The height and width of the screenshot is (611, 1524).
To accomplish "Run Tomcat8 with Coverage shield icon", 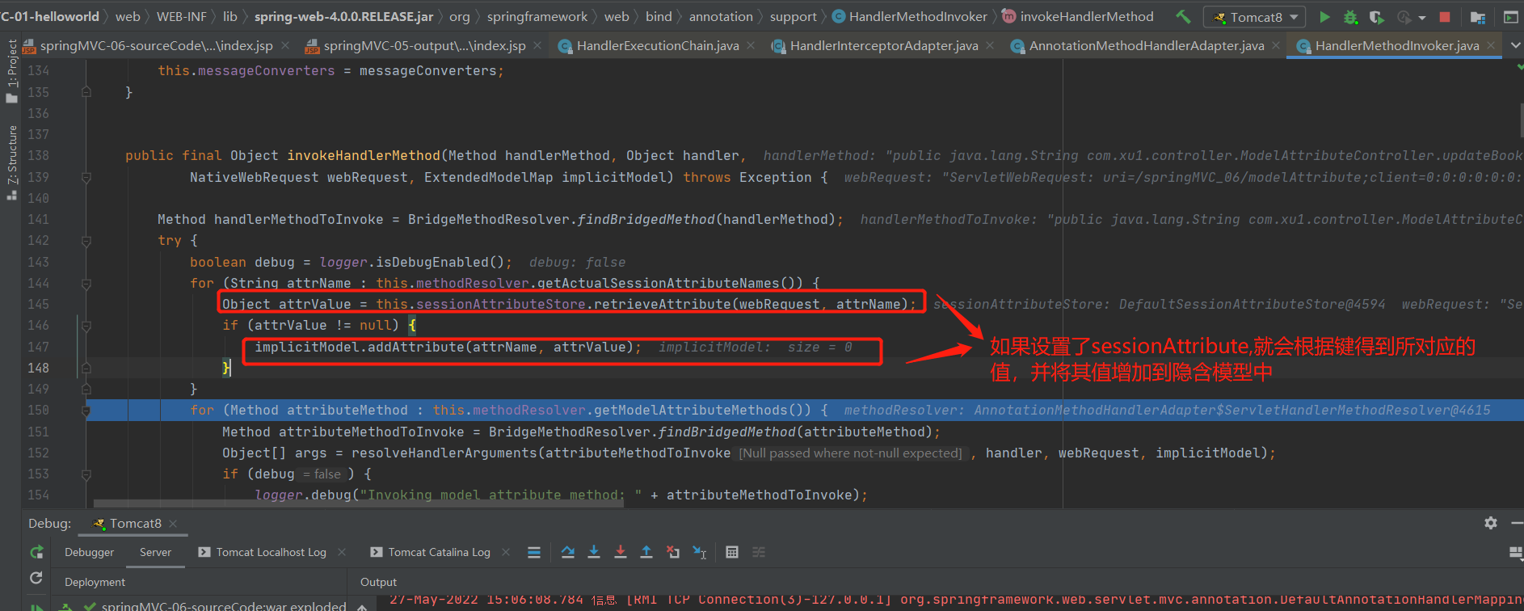I will [x=1376, y=16].
